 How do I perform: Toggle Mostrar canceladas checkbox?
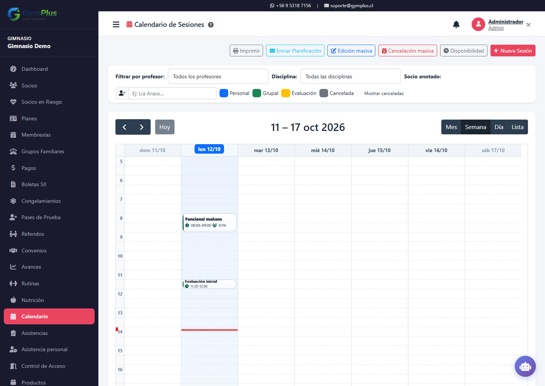tap(359, 93)
